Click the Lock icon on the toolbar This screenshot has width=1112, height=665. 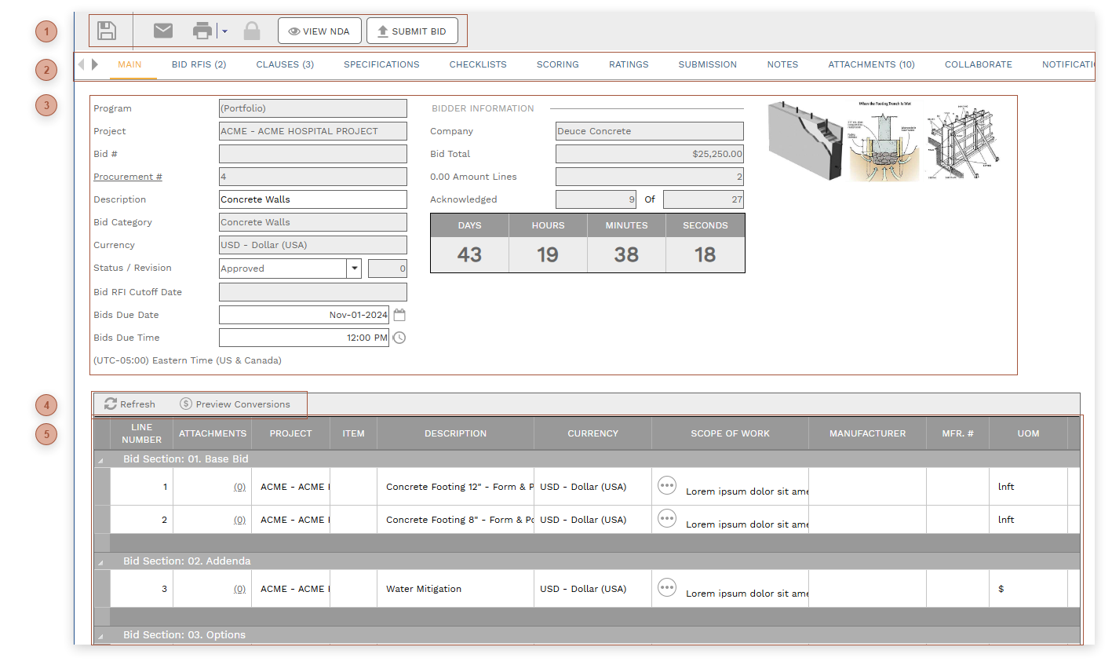point(251,30)
